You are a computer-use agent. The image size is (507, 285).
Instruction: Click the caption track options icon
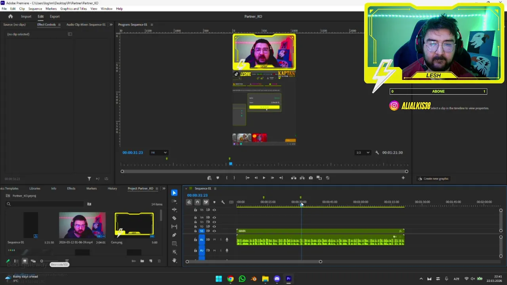tap(231, 202)
